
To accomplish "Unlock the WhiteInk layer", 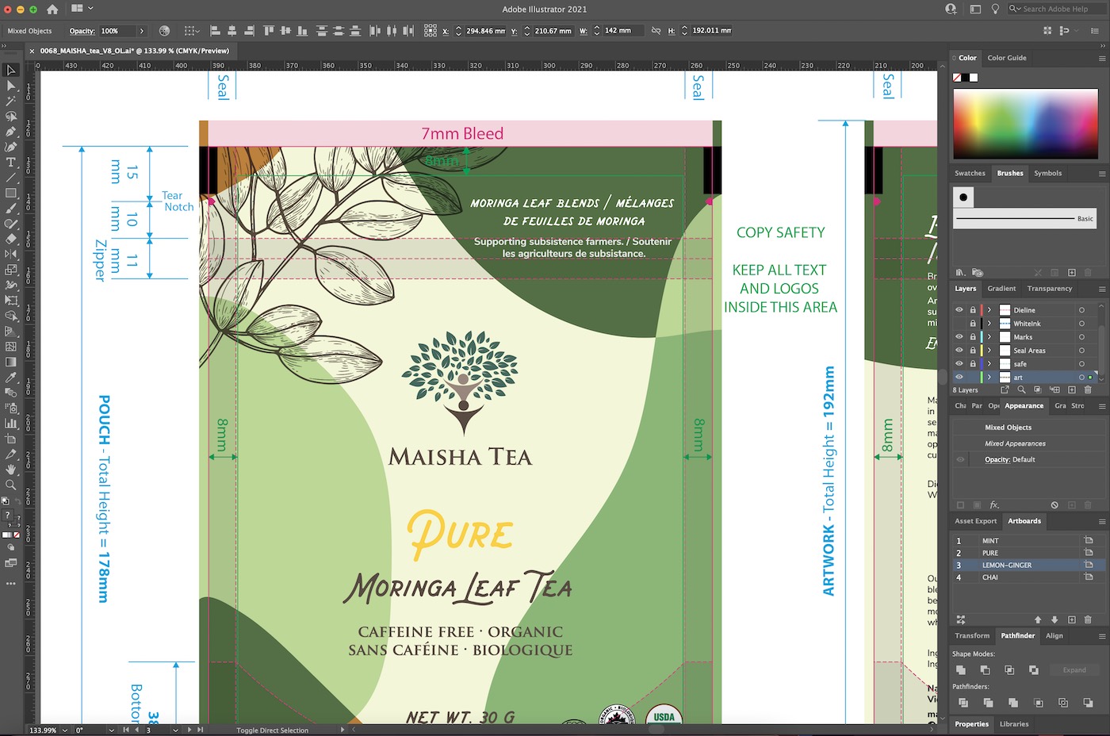I will [x=973, y=324].
